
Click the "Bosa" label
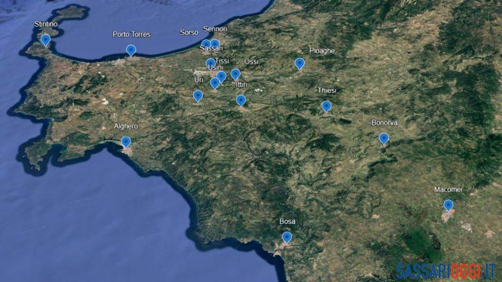pos(287,221)
